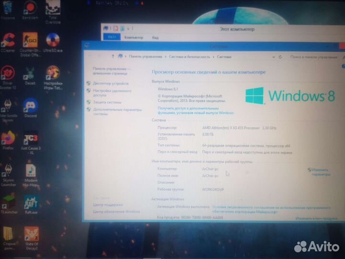The height and width of the screenshot is (259, 345).
Task: Click the control panel search field
Action: click(x=313, y=57)
